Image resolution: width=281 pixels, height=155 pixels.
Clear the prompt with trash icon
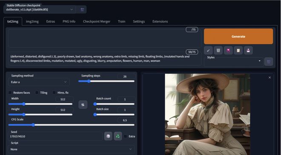(x=218, y=51)
